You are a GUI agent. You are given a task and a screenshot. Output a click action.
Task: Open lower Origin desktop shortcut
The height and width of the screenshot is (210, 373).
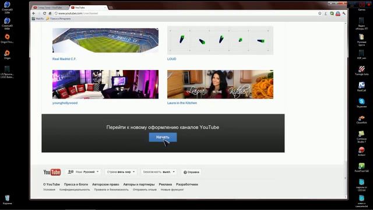point(7,55)
